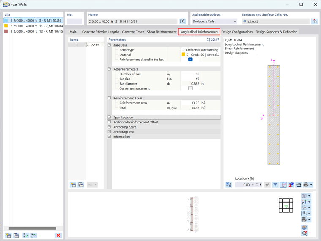
Task: Switch to the Shear Reinforcement tab
Action: tap(161, 32)
